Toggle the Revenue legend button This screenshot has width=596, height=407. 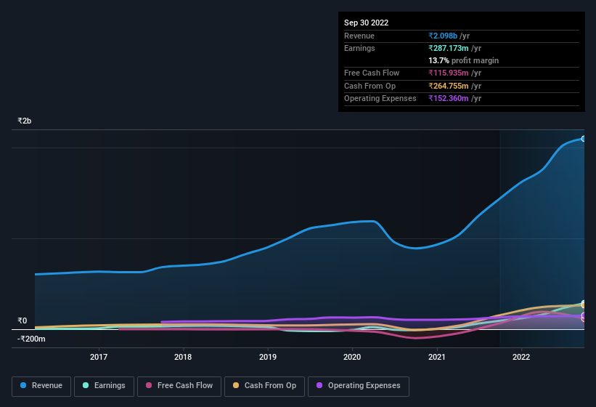41,386
